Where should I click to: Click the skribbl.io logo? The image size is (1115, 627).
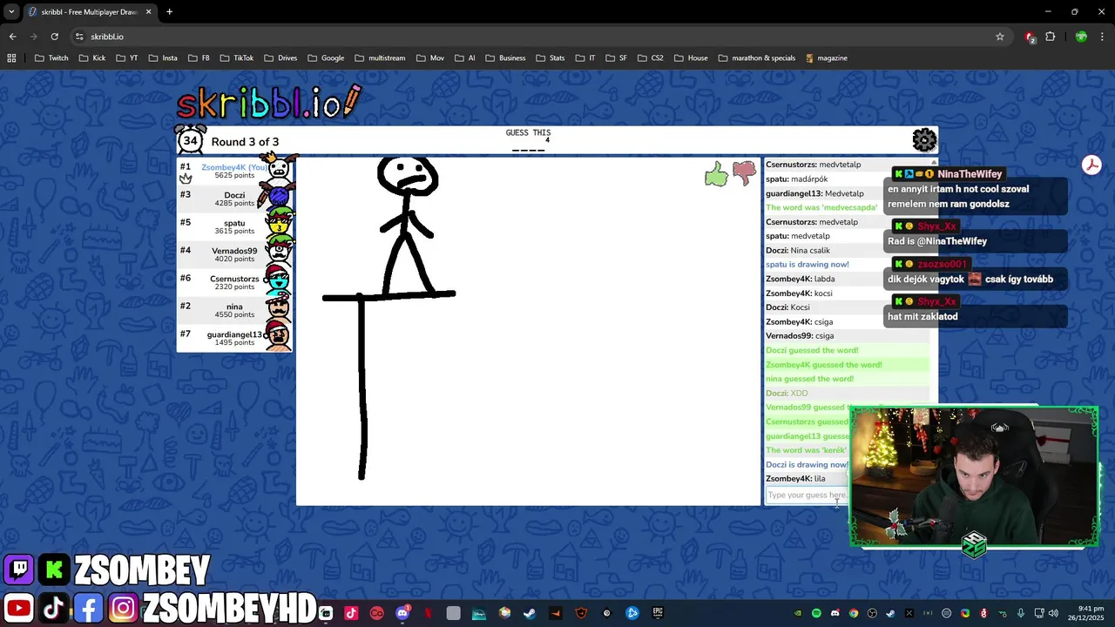tap(268, 103)
